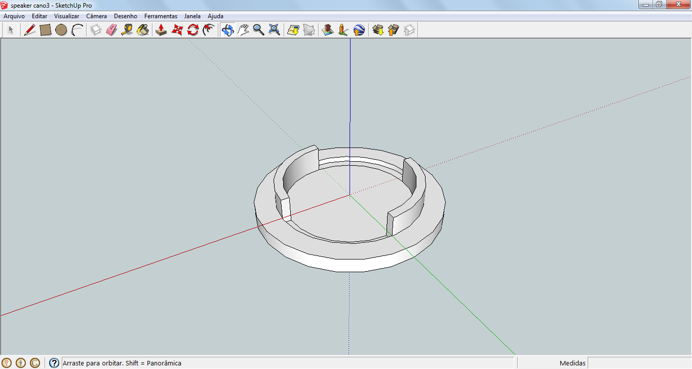Open the Janela menu
The image size is (692, 369).
[x=193, y=16]
